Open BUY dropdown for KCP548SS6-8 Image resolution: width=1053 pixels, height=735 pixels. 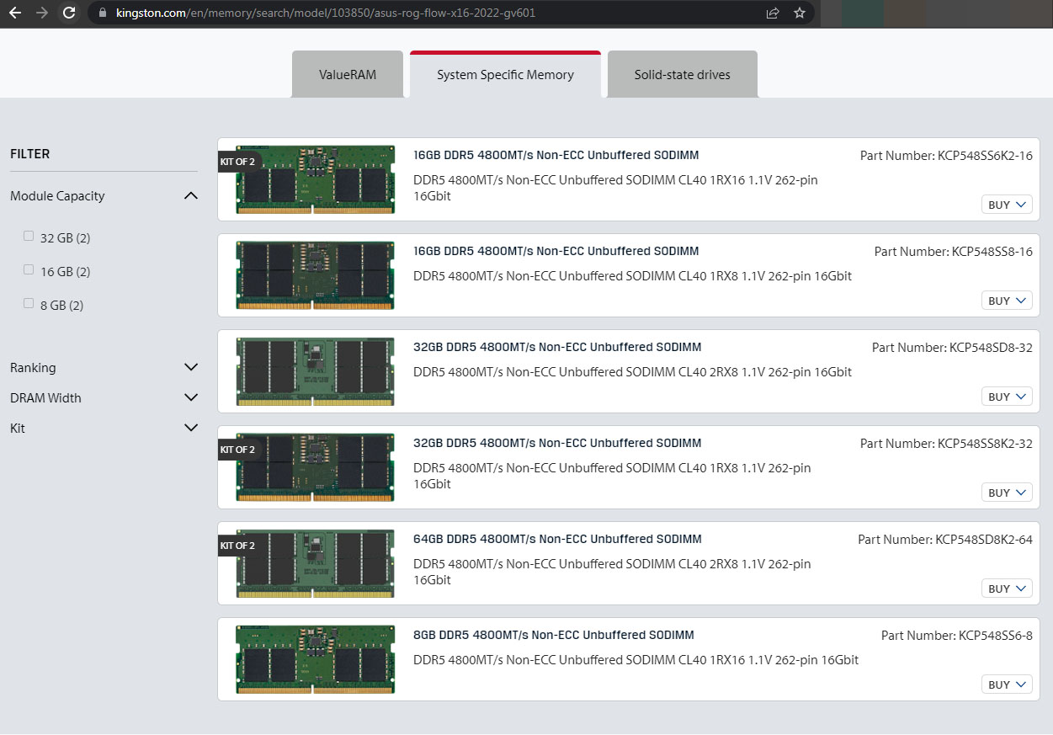coord(1007,684)
